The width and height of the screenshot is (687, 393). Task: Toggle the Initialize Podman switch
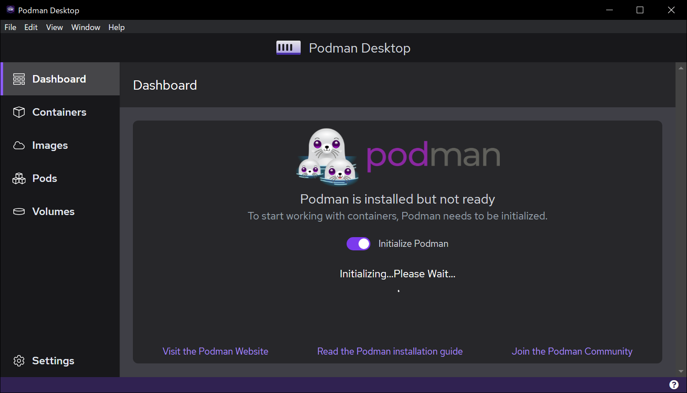[x=358, y=244]
